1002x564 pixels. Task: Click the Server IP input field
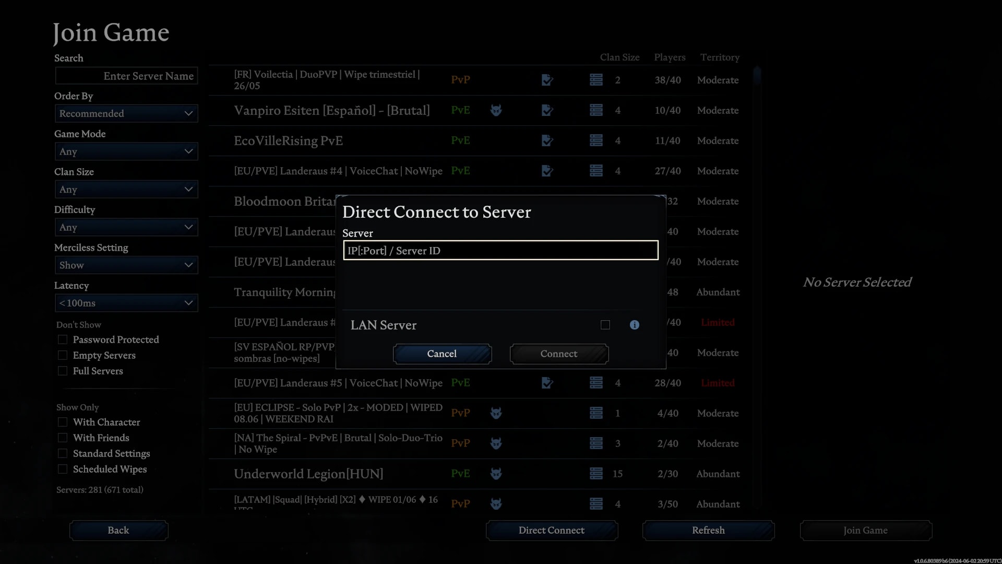coord(500,250)
